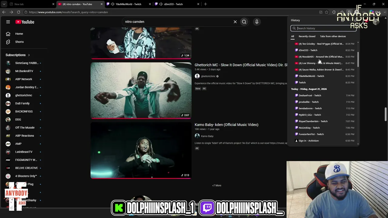This screenshot has width=388, height=218.
Task: Open SieteGang YABBI subscription avatar
Action: pos(8,63)
